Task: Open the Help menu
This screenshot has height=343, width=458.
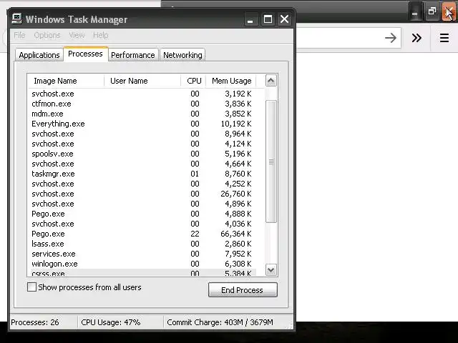Action: [100, 35]
